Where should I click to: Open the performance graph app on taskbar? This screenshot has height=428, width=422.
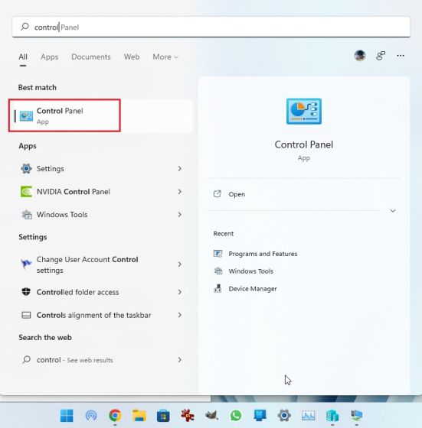[308, 416]
